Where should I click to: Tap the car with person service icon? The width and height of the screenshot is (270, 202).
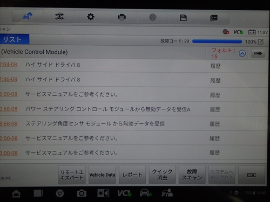tap(167, 193)
